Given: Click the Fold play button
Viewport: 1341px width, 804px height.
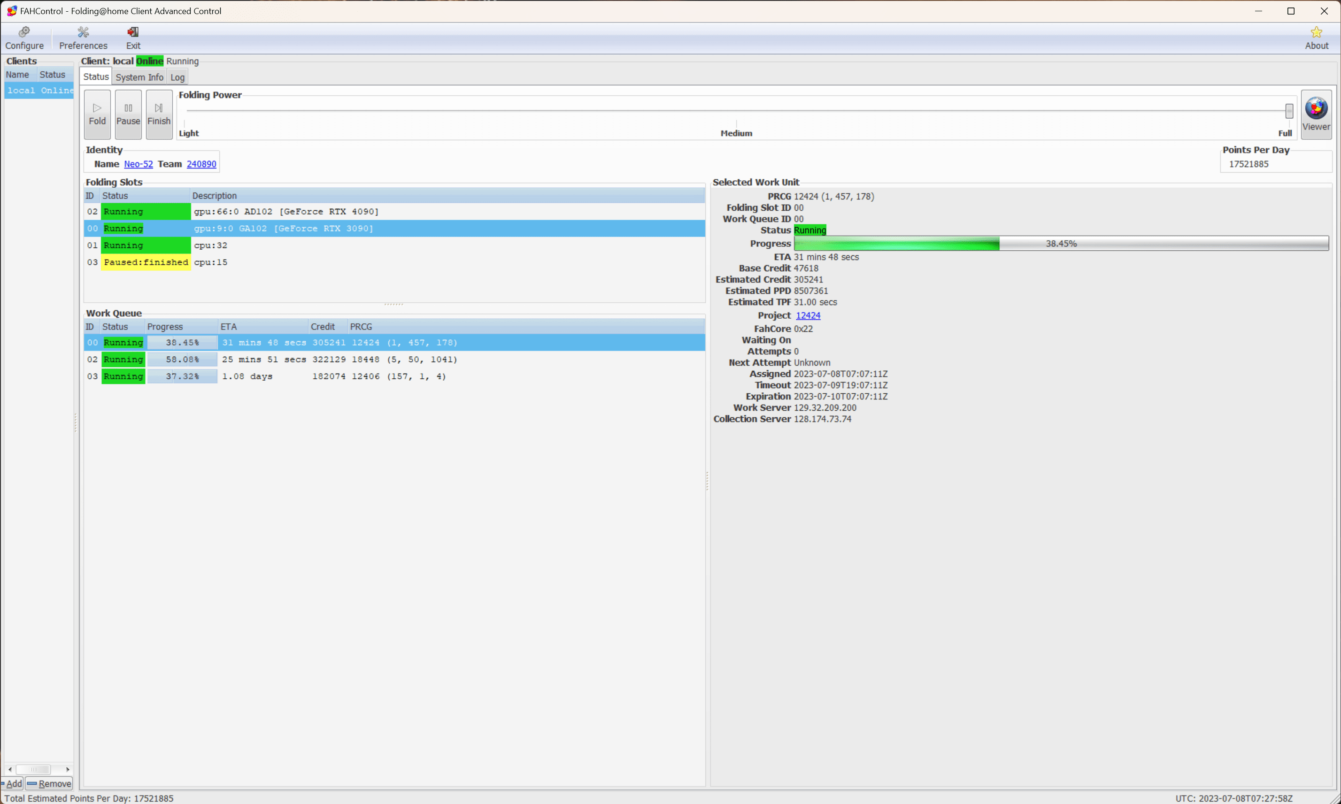Looking at the screenshot, I should [98, 115].
